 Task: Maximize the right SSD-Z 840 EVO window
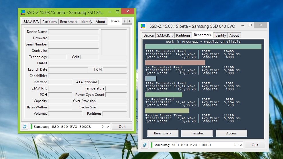tap(250, 25)
